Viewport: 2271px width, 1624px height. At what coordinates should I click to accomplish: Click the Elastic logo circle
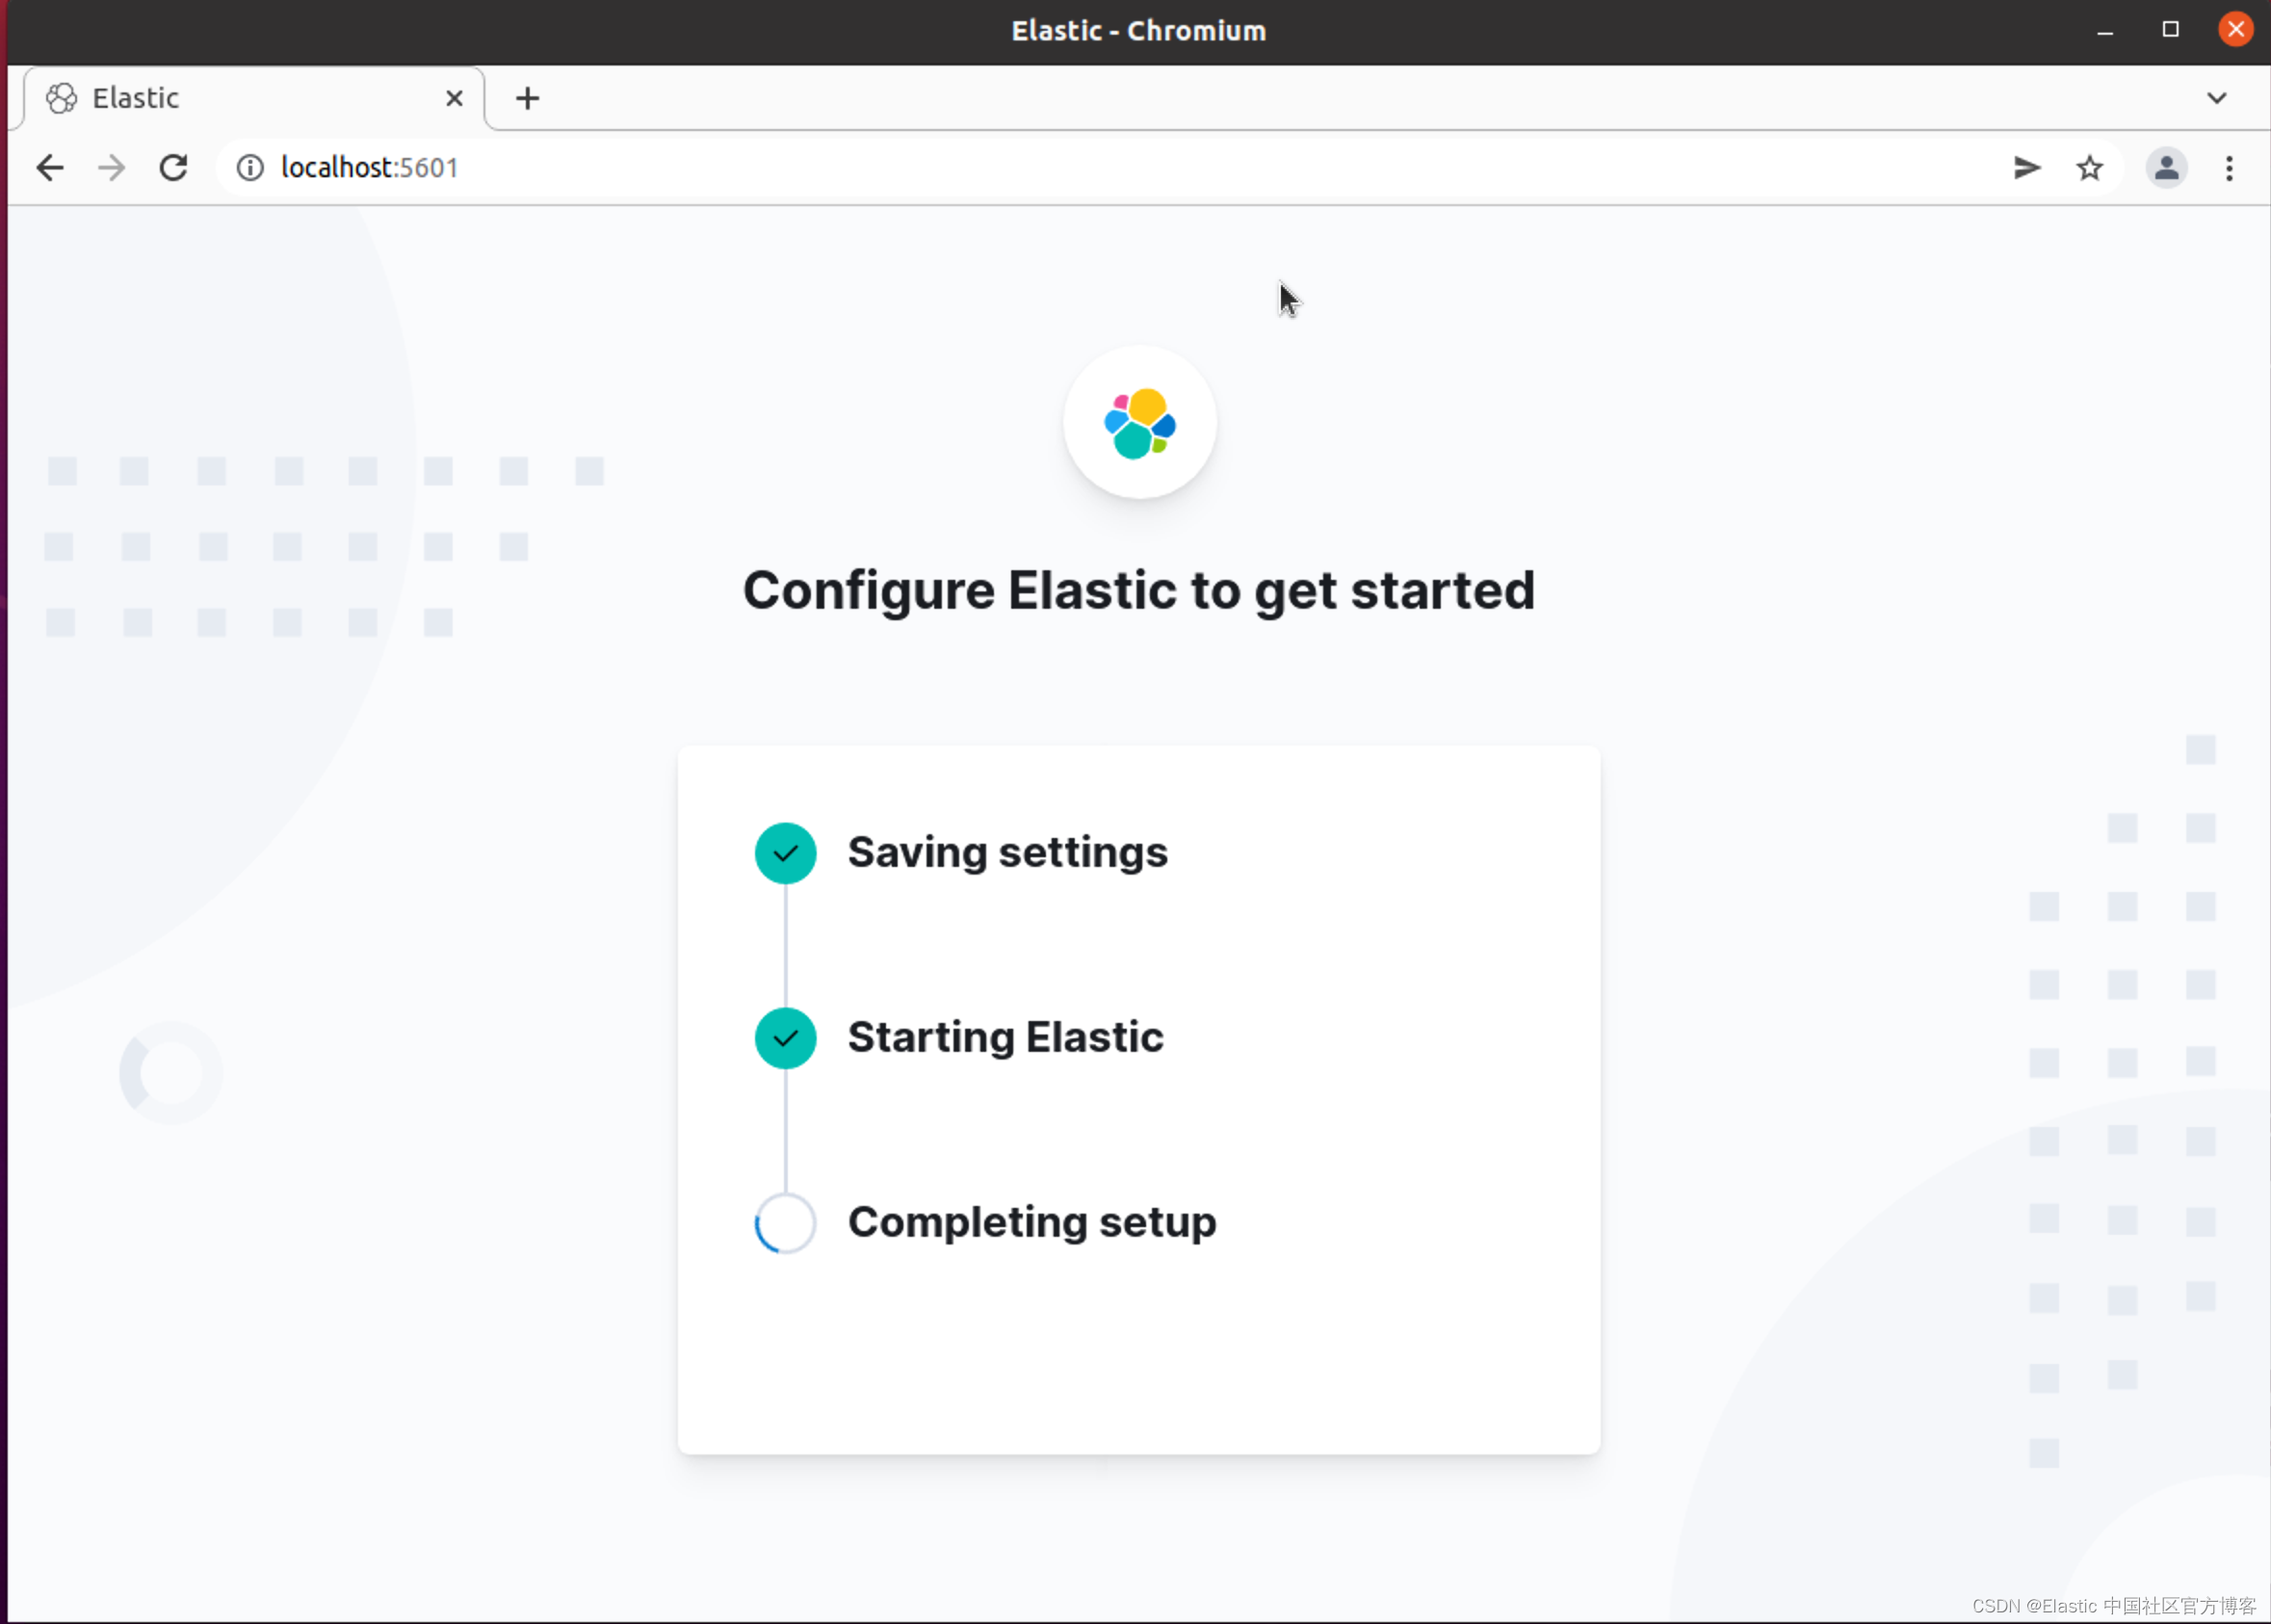coord(1139,422)
